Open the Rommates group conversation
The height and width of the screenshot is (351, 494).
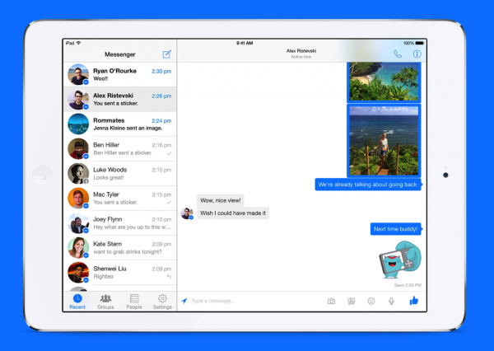click(x=120, y=124)
